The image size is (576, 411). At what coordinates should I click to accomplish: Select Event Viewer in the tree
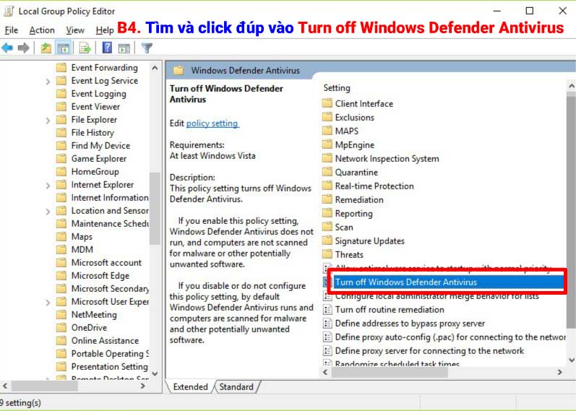[95, 106]
